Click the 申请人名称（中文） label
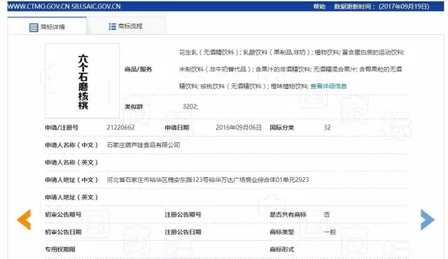The image size is (448, 259). click(x=71, y=145)
